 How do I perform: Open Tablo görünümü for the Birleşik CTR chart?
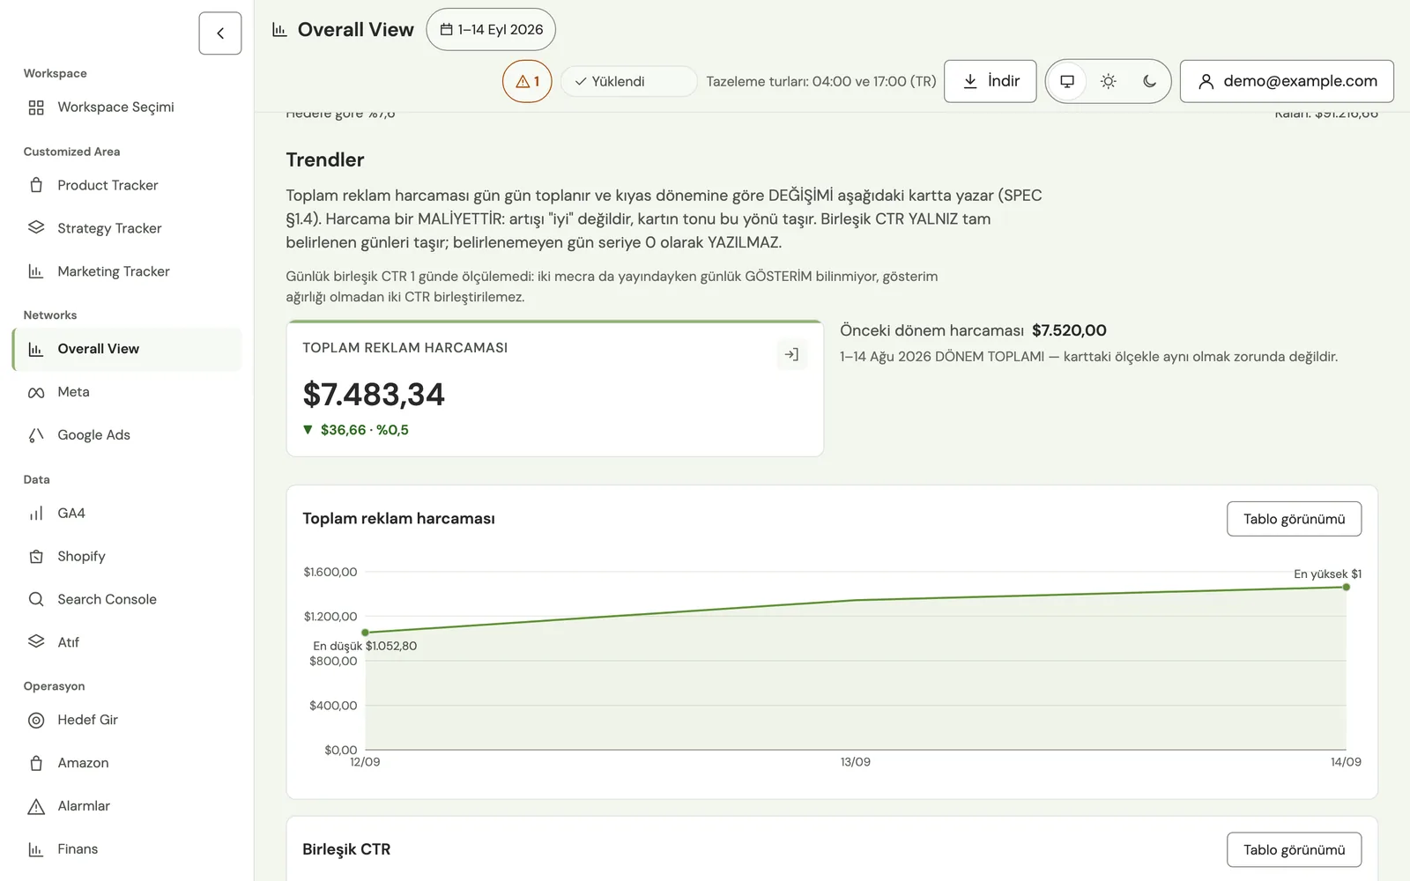(x=1294, y=850)
